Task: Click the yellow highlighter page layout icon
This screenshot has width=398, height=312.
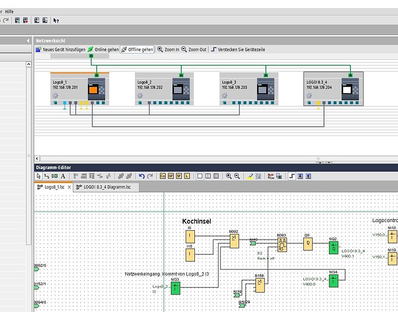Action: [250, 176]
